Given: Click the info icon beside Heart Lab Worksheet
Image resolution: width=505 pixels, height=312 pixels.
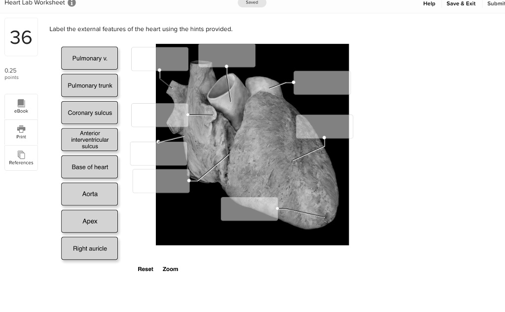Looking at the screenshot, I should tap(71, 3).
